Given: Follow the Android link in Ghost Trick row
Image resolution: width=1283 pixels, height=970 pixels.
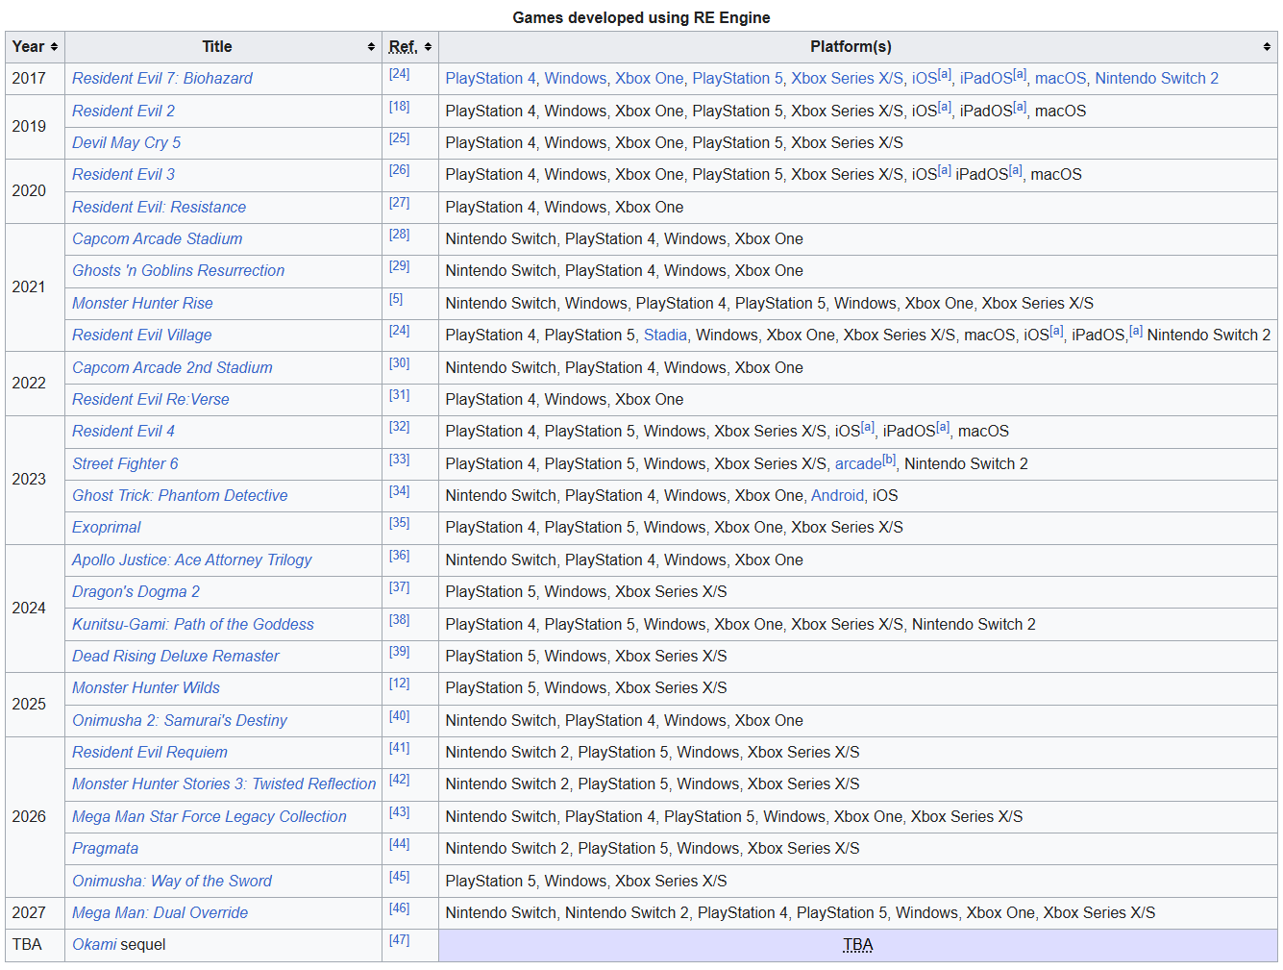Looking at the screenshot, I should pyautogui.click(x=837, y=496).
